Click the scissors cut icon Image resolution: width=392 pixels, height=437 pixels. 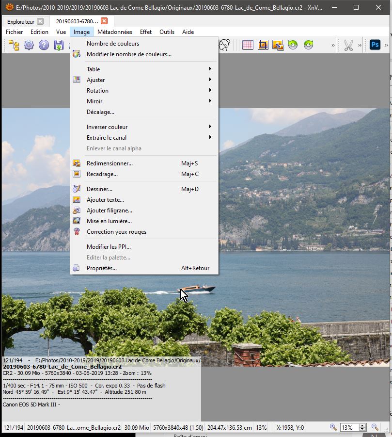pyautogui.click(x=348, y=45)
